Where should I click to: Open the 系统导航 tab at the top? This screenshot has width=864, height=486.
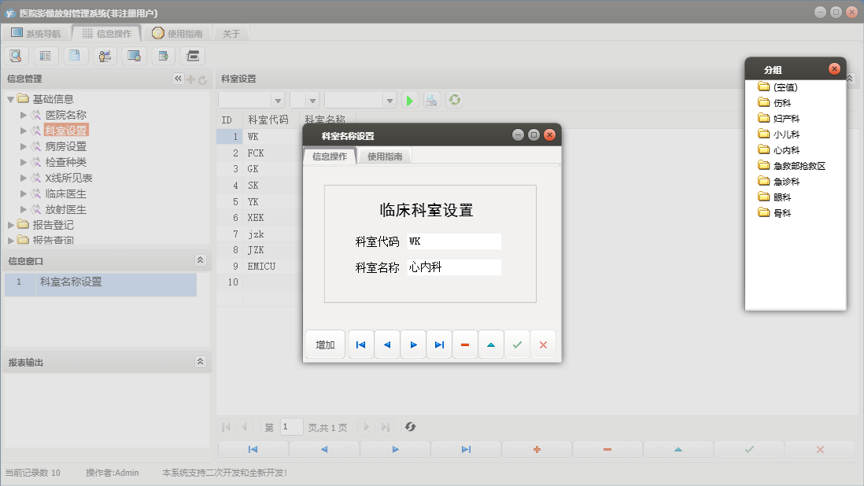35,33
